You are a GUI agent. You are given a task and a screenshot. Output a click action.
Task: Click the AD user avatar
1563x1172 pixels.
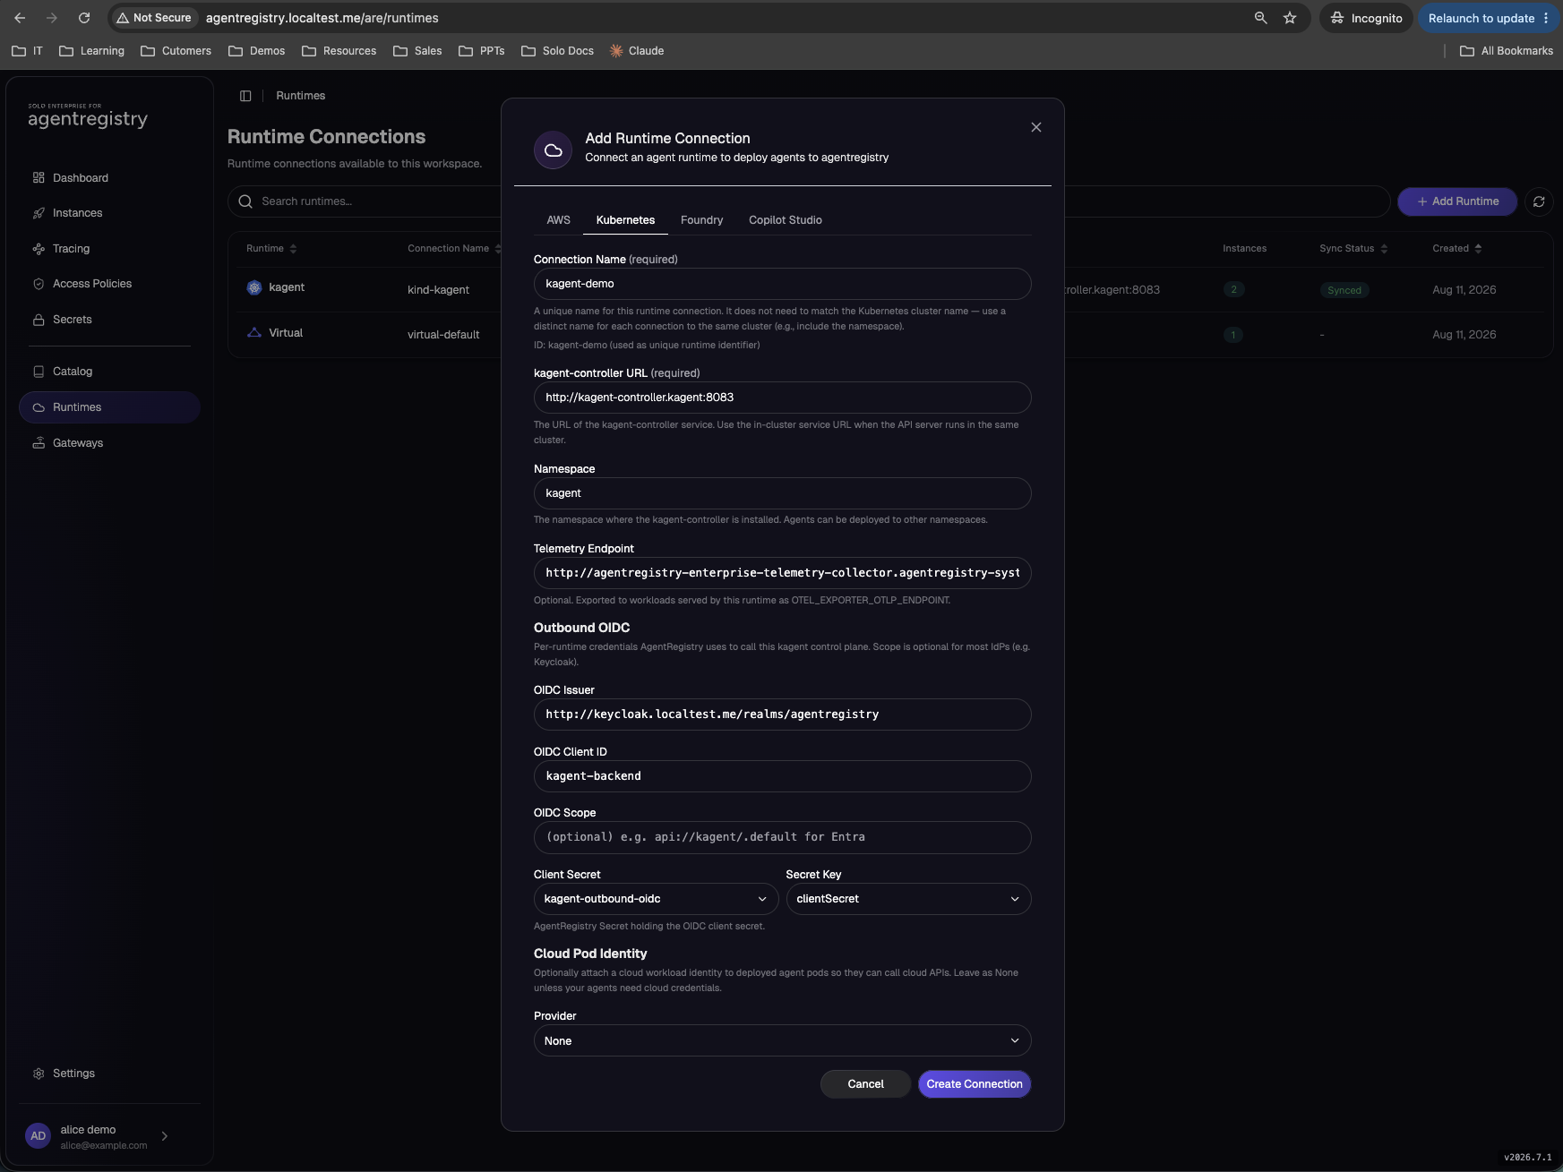[38, 1136]
